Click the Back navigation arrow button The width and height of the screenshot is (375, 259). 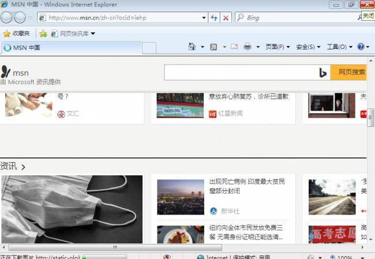6,17
